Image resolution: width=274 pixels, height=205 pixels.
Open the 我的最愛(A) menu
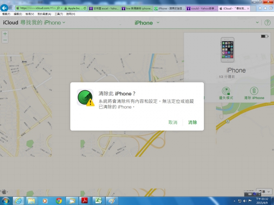(44, 14)
